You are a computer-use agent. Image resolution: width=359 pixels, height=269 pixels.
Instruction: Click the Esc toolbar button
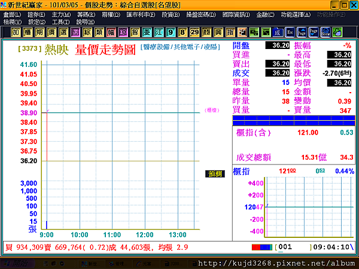pos(290,32)
